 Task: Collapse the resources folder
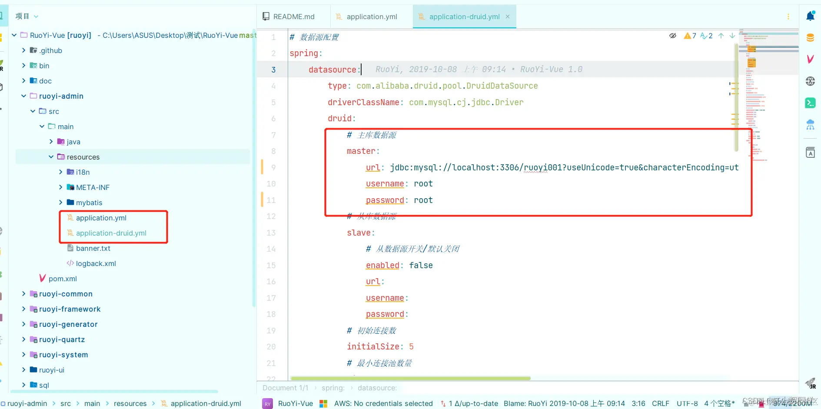(x=51, y=157)
